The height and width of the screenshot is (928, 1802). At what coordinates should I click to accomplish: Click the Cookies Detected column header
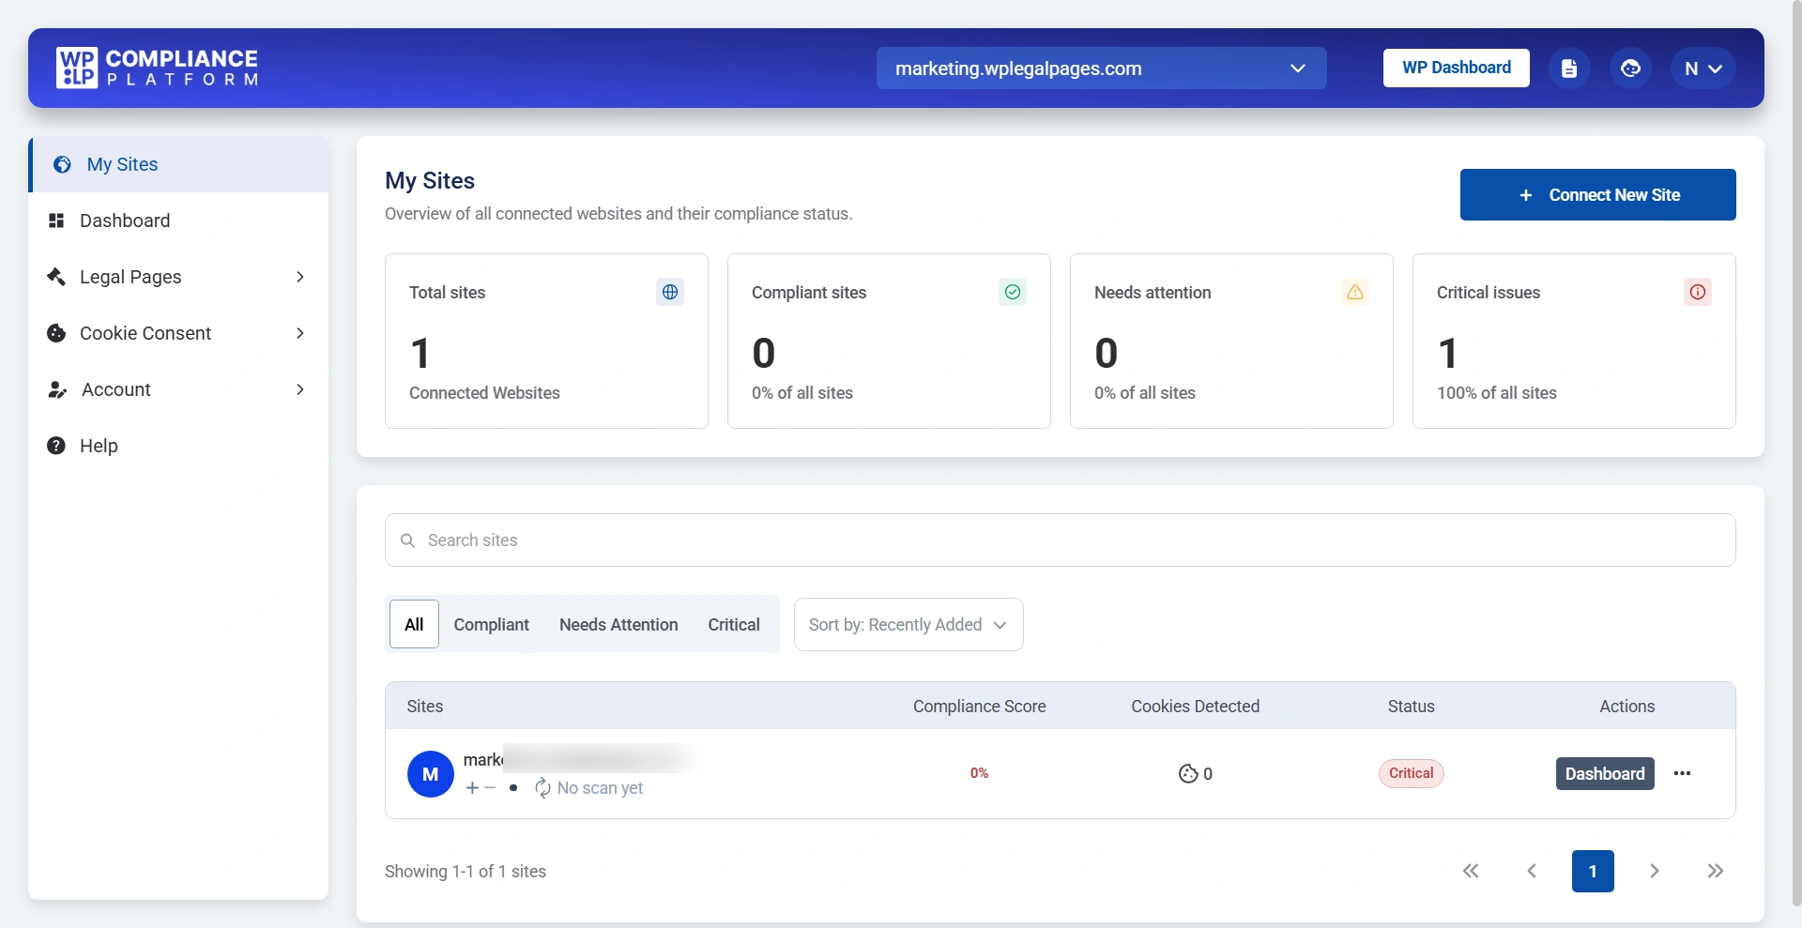[1195, 707]
